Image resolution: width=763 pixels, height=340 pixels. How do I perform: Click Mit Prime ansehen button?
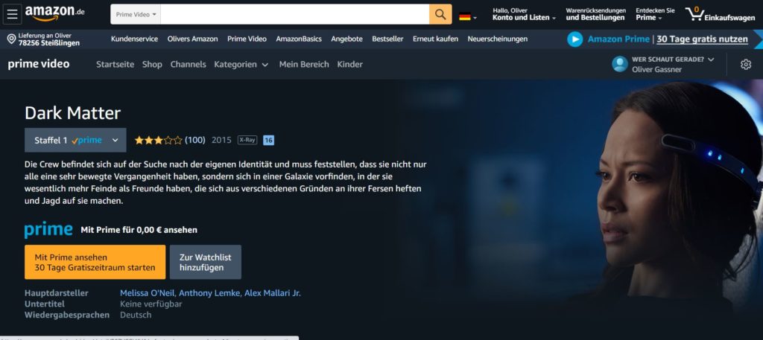[x=95, y=262]
